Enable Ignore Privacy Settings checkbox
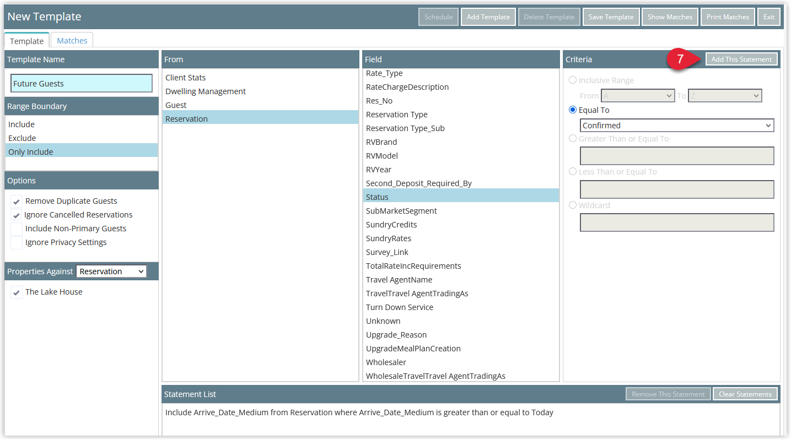 pos(17,243)
